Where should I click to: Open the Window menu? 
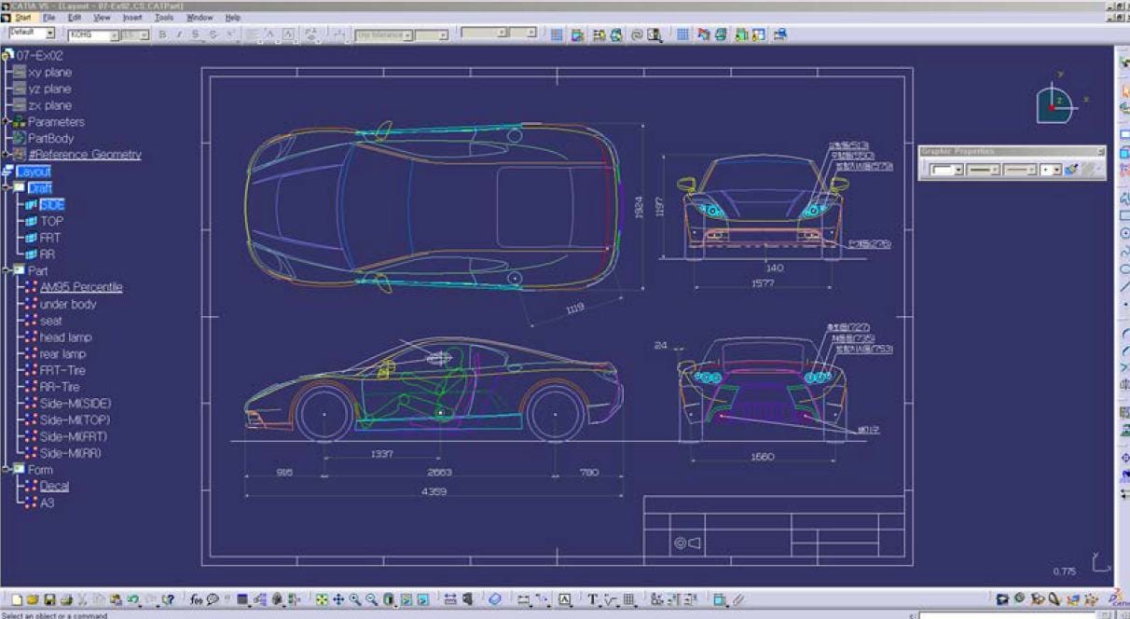(200, 17)
